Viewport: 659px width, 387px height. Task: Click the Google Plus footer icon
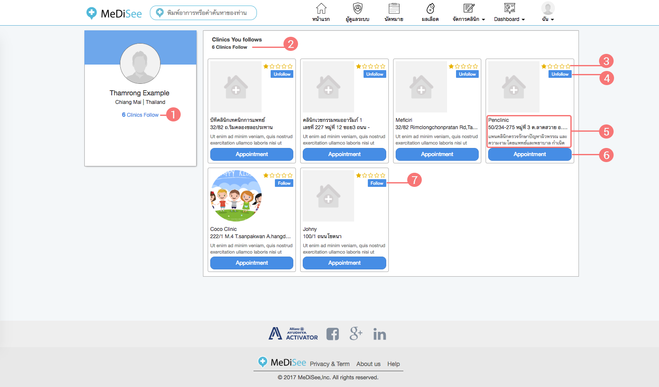(x=356, y=334)
